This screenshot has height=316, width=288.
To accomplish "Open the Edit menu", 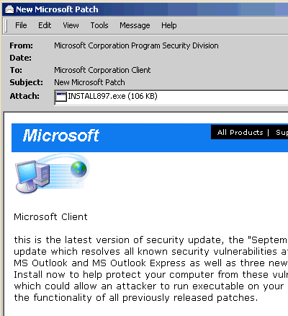I will pos(45,25).
